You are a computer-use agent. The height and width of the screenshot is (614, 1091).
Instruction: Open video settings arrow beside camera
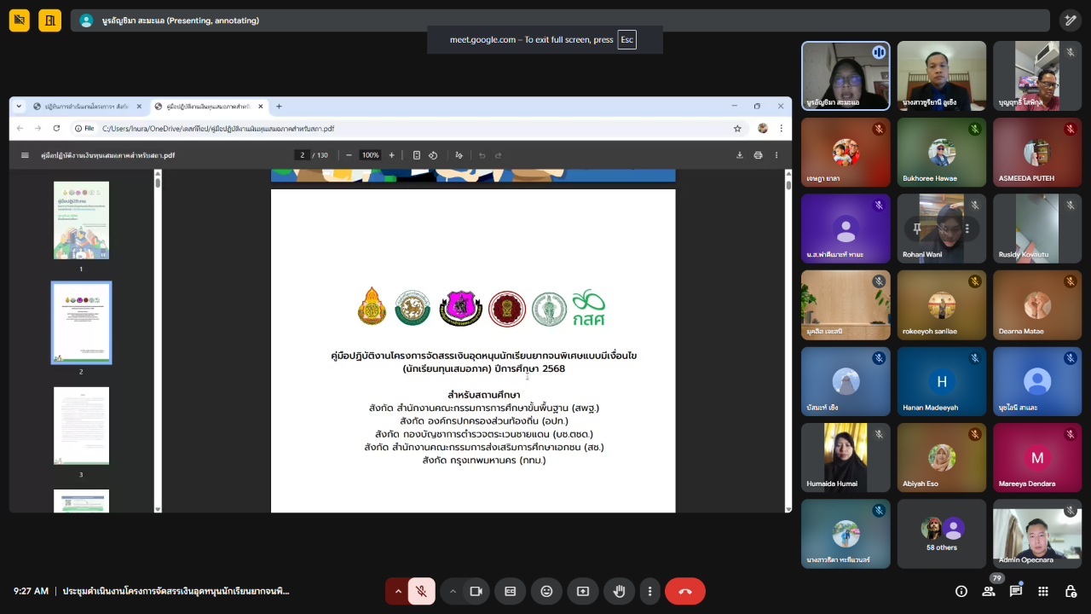coord(453,591)
